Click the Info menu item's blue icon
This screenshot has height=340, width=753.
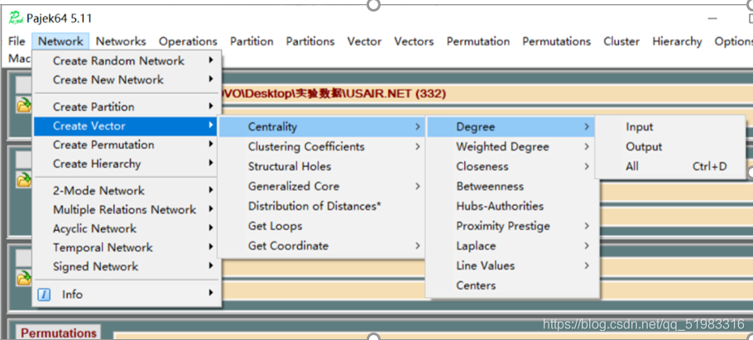(44, 295)
